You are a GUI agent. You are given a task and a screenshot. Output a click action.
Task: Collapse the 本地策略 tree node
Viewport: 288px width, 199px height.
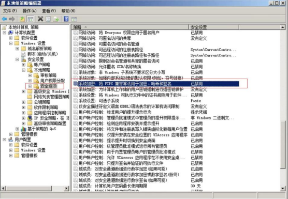point(24,70)
